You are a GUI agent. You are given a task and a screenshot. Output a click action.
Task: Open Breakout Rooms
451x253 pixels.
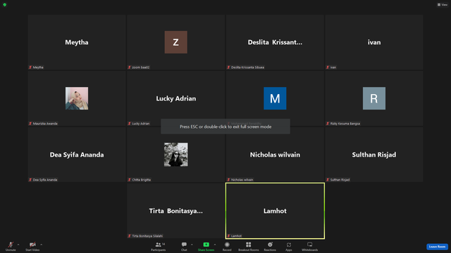point(249,246)
